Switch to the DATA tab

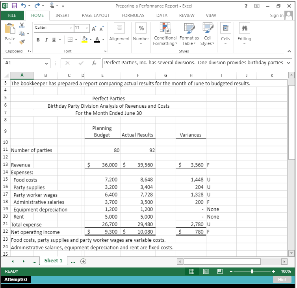[162, 15]
